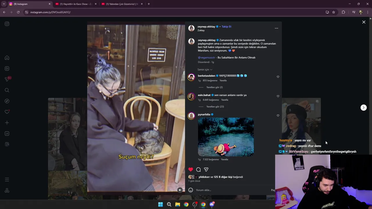Reply to esin.bahat's comment
Screen dimensions: 372x209
click(x=225, y=100)
